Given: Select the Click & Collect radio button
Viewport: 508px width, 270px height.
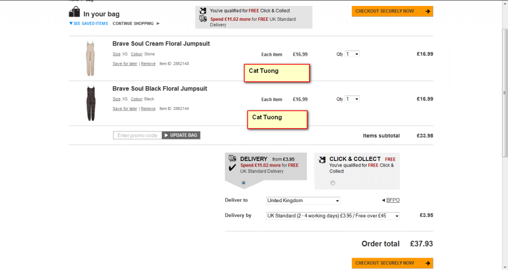Looking at the screenshot, I should (332, 183).
